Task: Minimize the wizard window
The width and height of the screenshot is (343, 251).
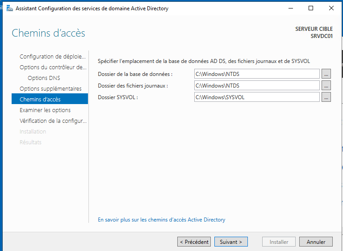Action: [290, 8]
